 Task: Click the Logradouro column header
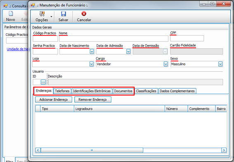point(119,109)
